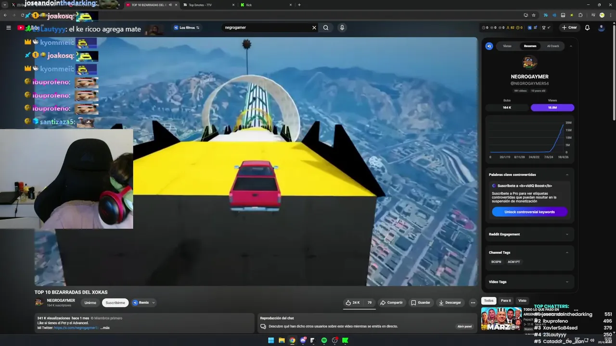
Task: Clear the search box with X
Action: [x=314, y=27]
